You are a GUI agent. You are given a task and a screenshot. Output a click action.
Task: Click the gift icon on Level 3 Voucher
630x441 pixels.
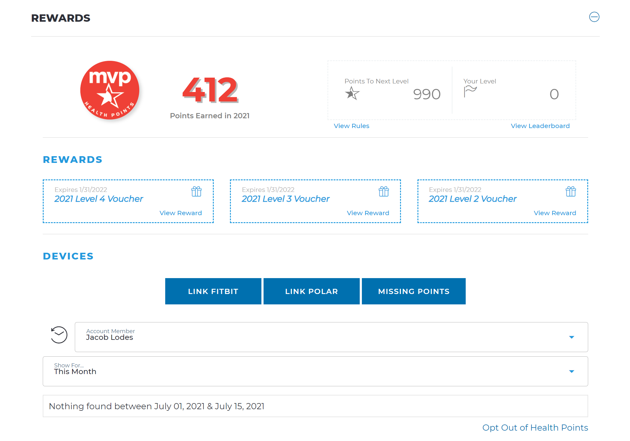384,192
